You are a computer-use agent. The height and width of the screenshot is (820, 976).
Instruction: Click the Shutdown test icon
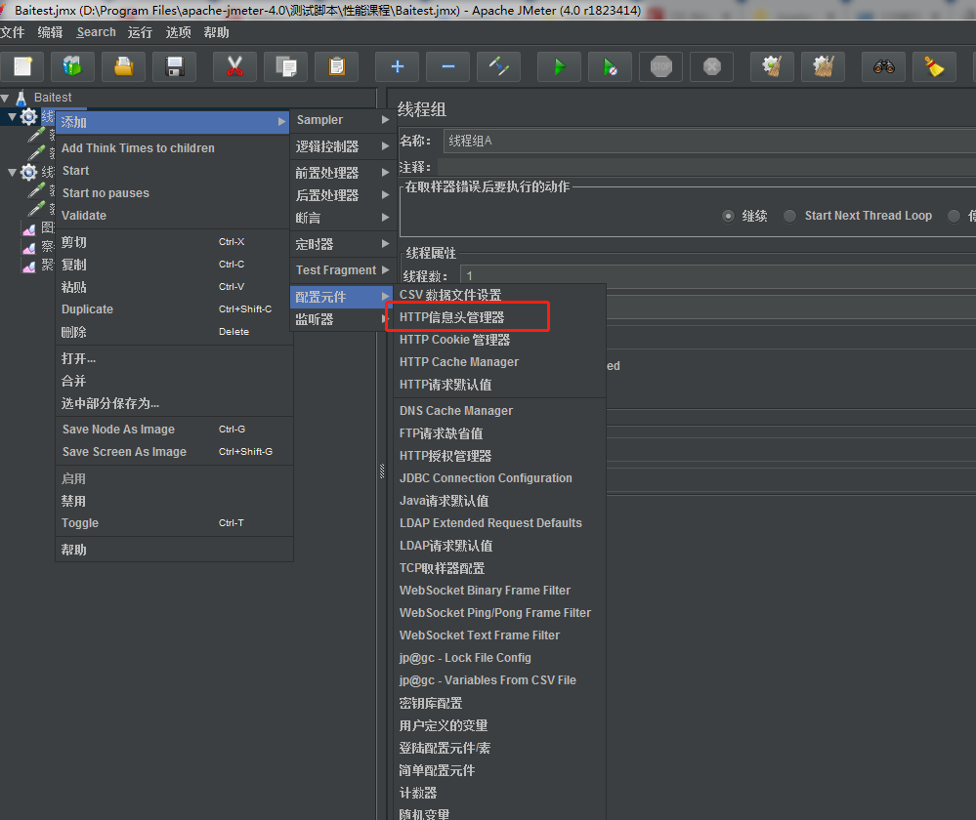pyautogui.click(x=712, y=66)
